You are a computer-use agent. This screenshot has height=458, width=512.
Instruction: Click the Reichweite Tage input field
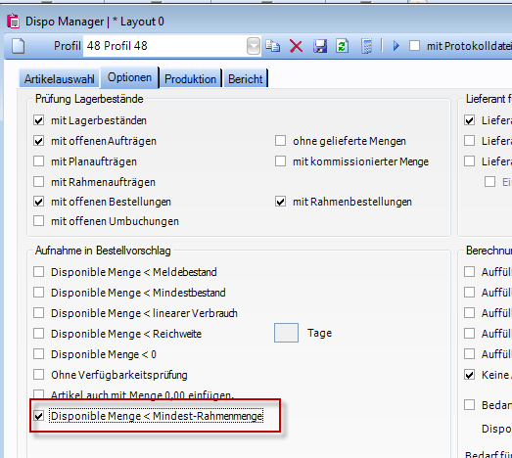pyautogui.click(x=286, y=333)
